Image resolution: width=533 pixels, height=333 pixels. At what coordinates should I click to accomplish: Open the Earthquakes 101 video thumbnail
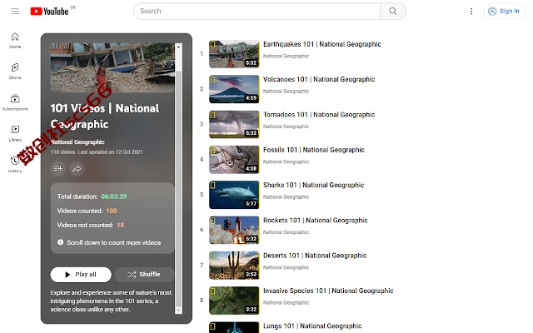point(234,53)
